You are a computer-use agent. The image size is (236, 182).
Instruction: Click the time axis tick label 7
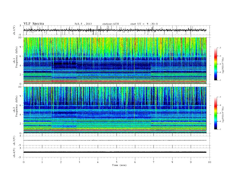(153, 162)
